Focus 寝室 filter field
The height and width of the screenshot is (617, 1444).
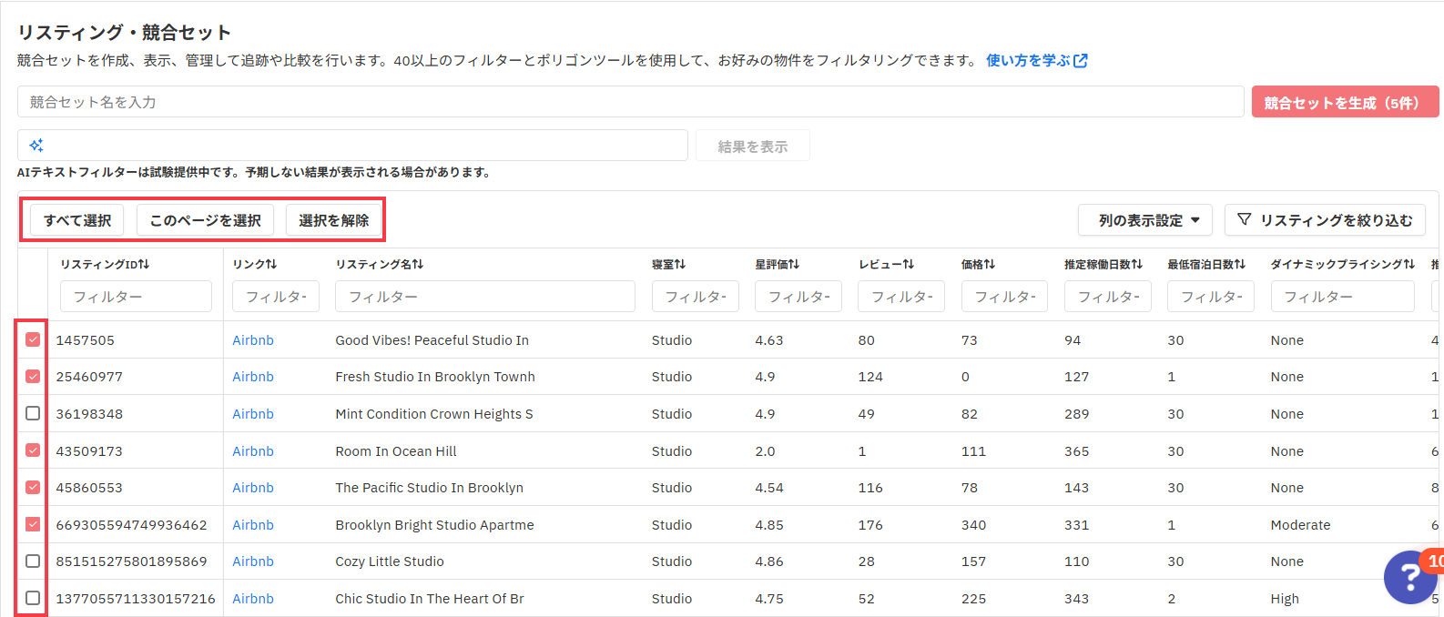pos(696,297)
